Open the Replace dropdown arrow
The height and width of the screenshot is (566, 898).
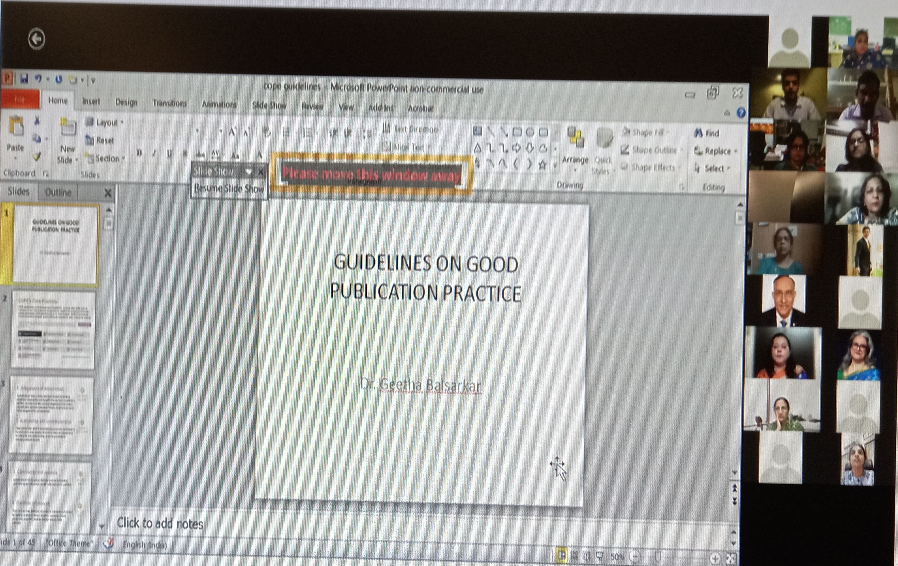(736, 152)
